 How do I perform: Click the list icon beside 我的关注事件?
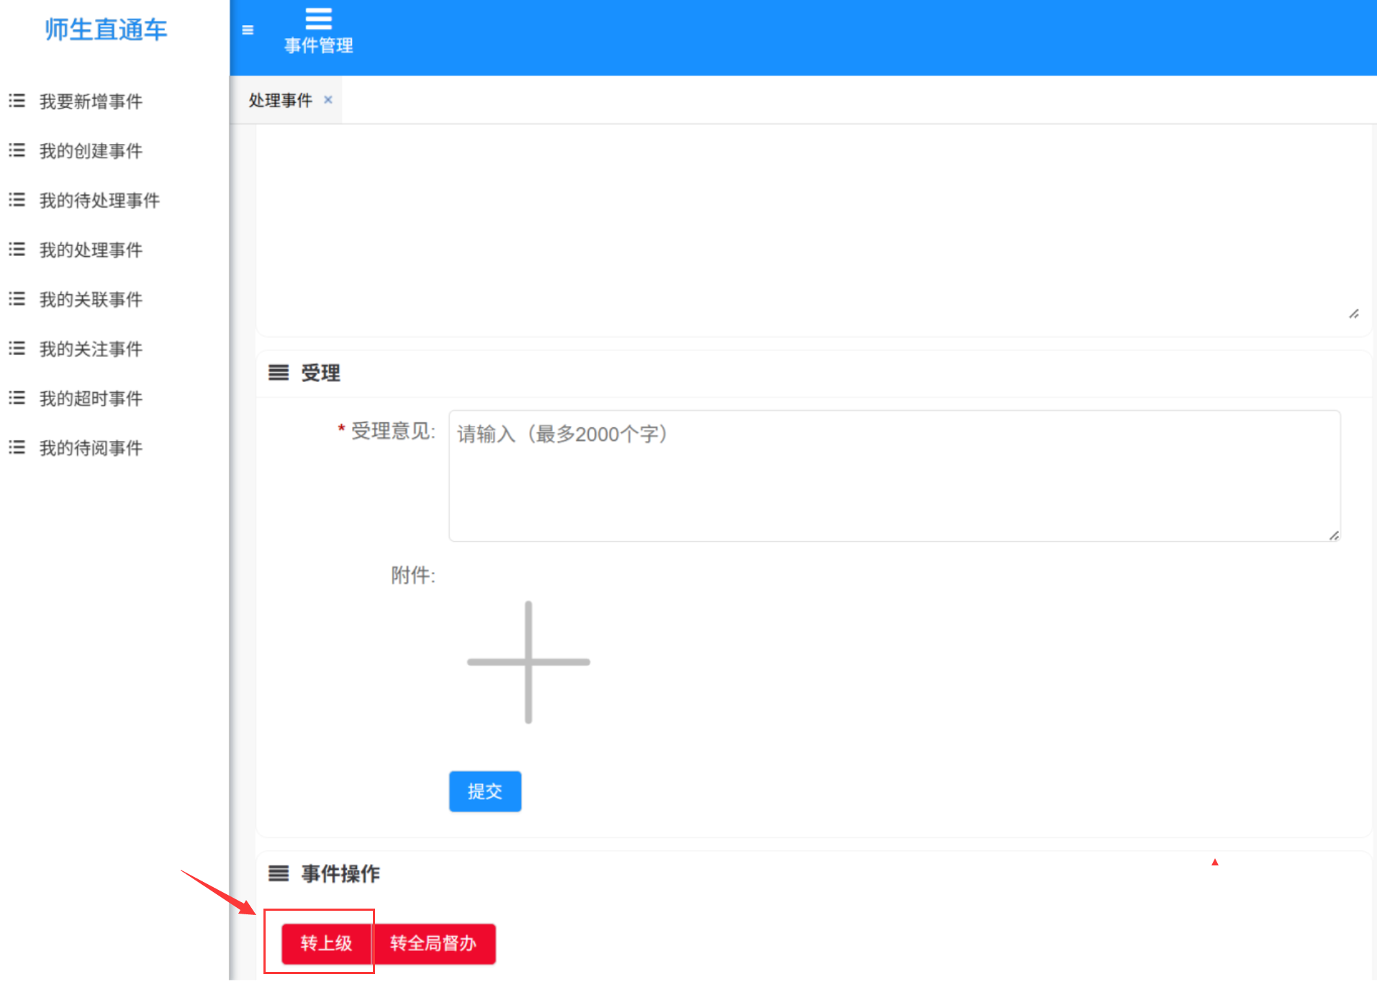point(17,349)
